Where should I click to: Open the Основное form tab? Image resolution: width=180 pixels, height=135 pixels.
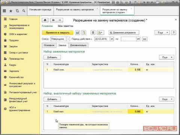pyautogui.click(x=49, y=45)
